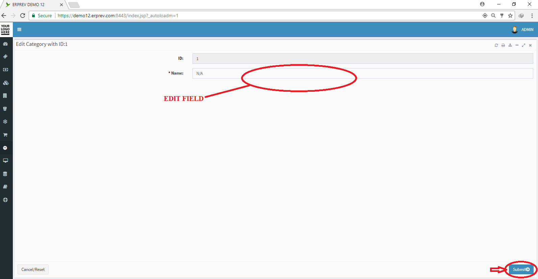The width and height of the screenshot is (538, 279).
Task: Click the saved password key icon
Action: tap(502, 16)
